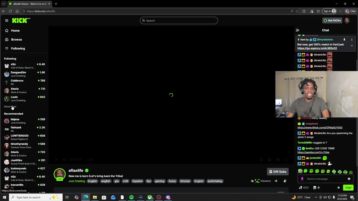Open File Explorer from the taskbar
The image size is (358, 201).
95,197
